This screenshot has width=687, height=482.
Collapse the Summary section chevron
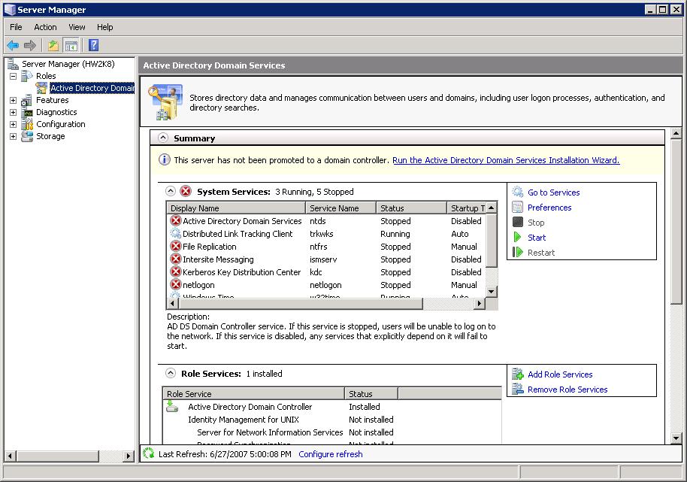[163, 138]
